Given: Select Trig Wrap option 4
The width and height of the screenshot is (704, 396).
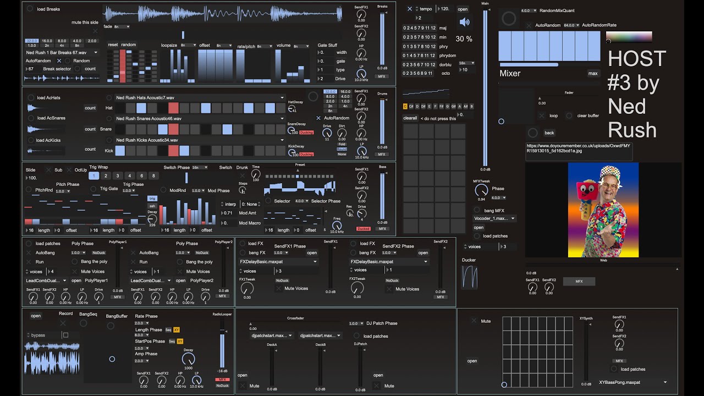Looking at the screenshot, I should tap(130, 175).
